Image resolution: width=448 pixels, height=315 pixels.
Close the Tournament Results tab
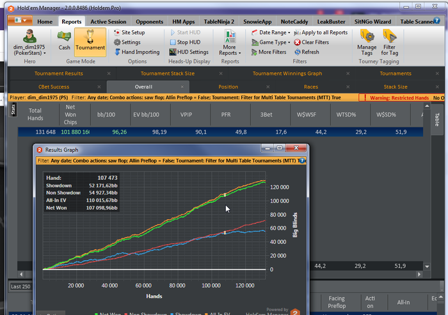click(109, 74)
